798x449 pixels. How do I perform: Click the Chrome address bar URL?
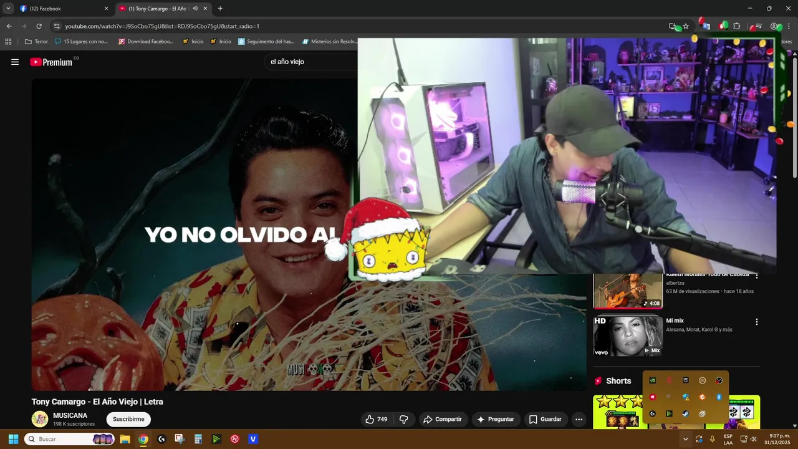tap(162, 26)
